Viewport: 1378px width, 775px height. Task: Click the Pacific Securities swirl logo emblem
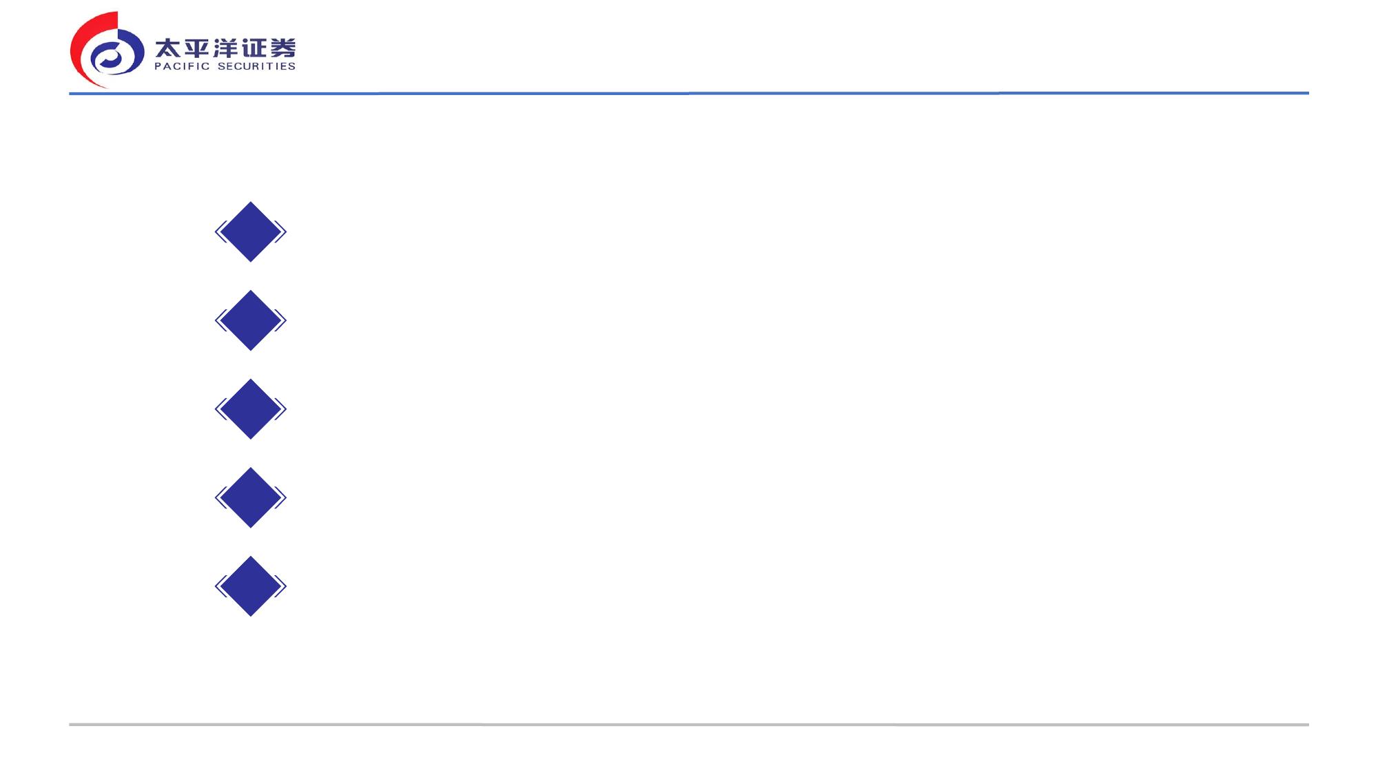coord(107,50)
